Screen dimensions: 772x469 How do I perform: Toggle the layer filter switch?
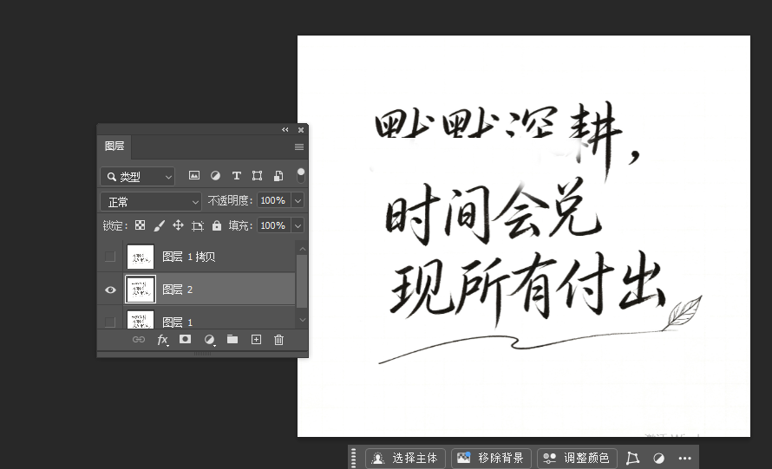coord(301,176)
